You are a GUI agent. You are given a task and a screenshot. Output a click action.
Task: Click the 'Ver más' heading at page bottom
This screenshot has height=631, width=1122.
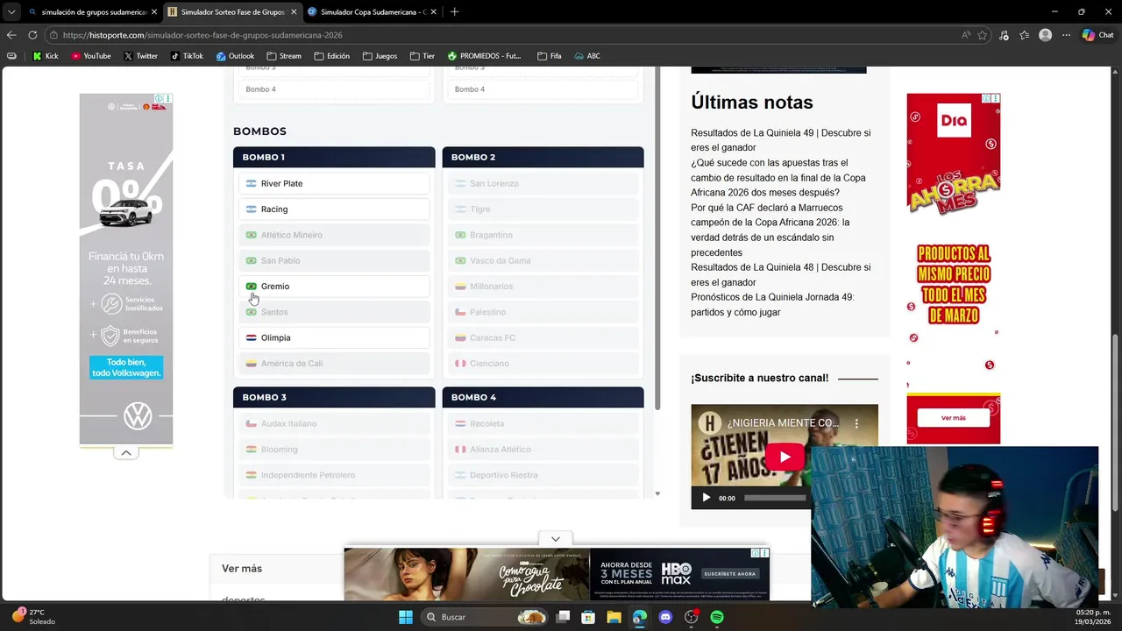(x=242, y=568)
